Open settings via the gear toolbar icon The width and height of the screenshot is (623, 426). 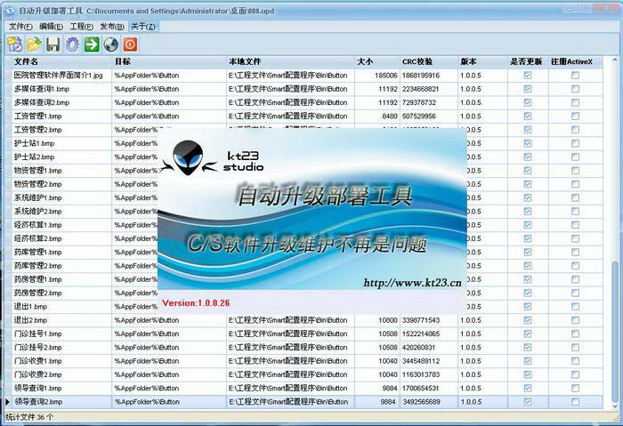[x=72, y=44]
